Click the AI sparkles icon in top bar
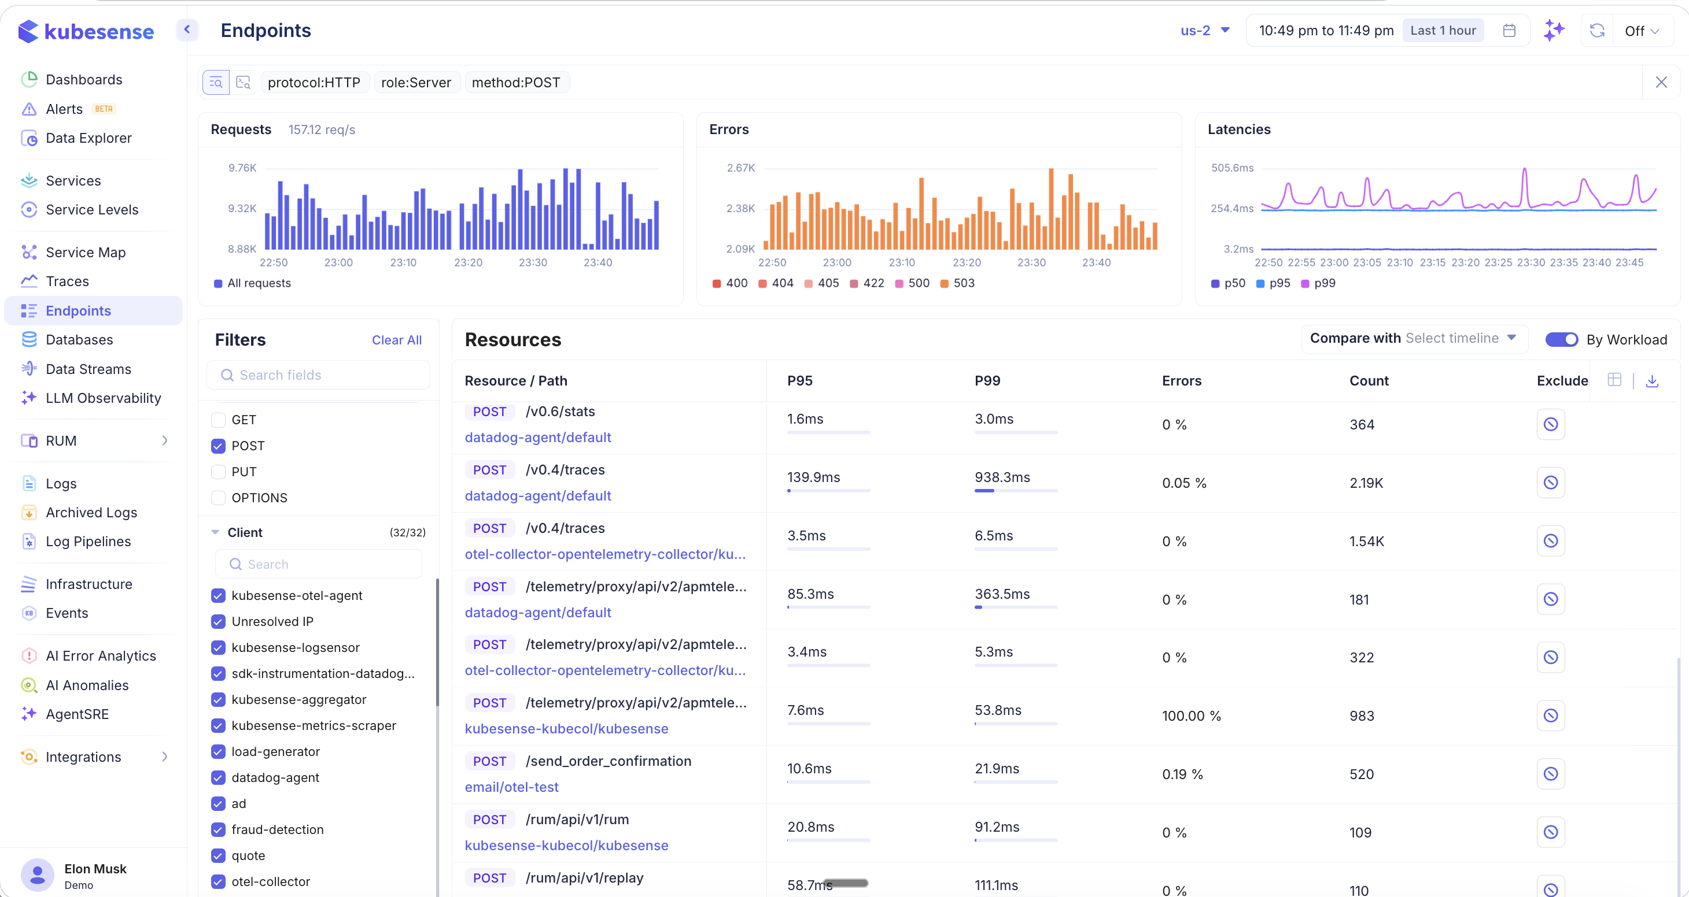The image size is (1689, 897). [x=1554, y=30]
